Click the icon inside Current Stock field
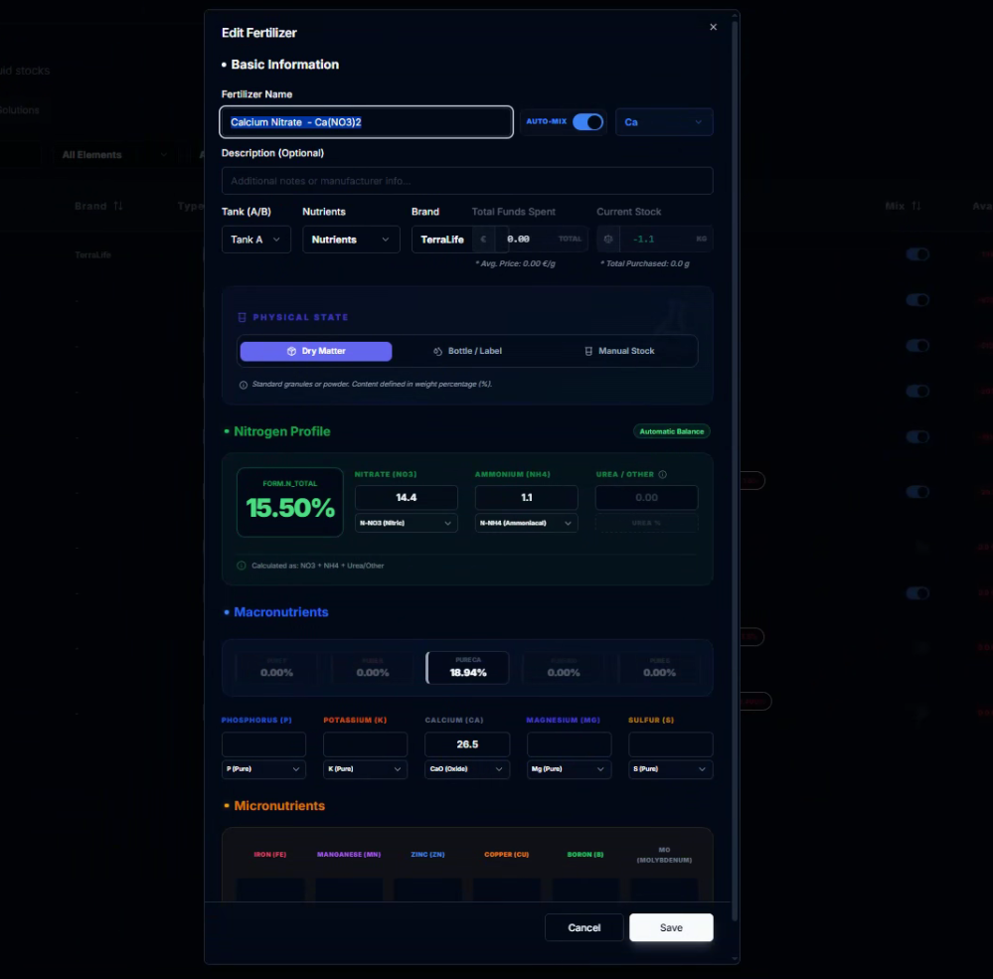Image resolution: width=993 pixels, height=979 pixels. coord(608,240)
